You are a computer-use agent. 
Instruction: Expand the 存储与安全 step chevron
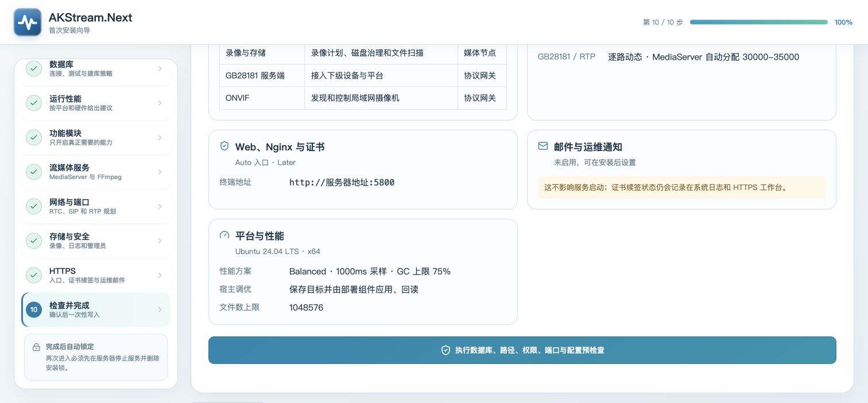pos(160,241)
